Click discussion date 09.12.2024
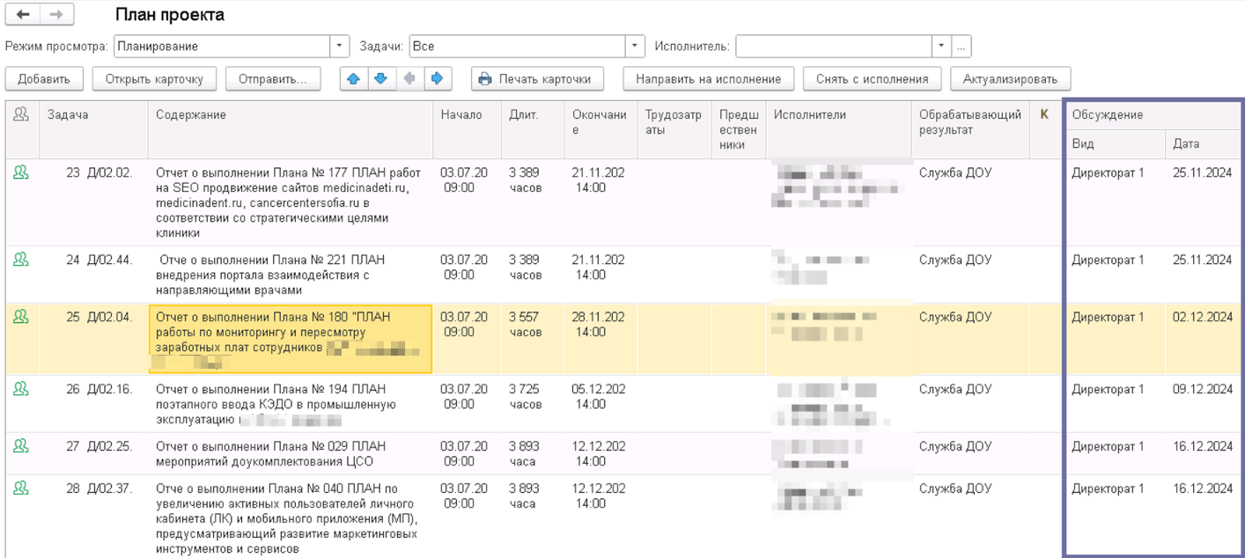The height and width of the screenshot is (558, 1245). [x=1202, y=389]
